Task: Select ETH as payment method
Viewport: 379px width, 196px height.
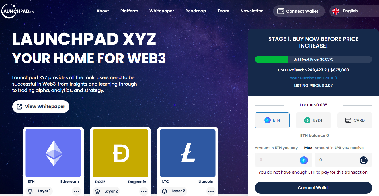Action: 272,120
